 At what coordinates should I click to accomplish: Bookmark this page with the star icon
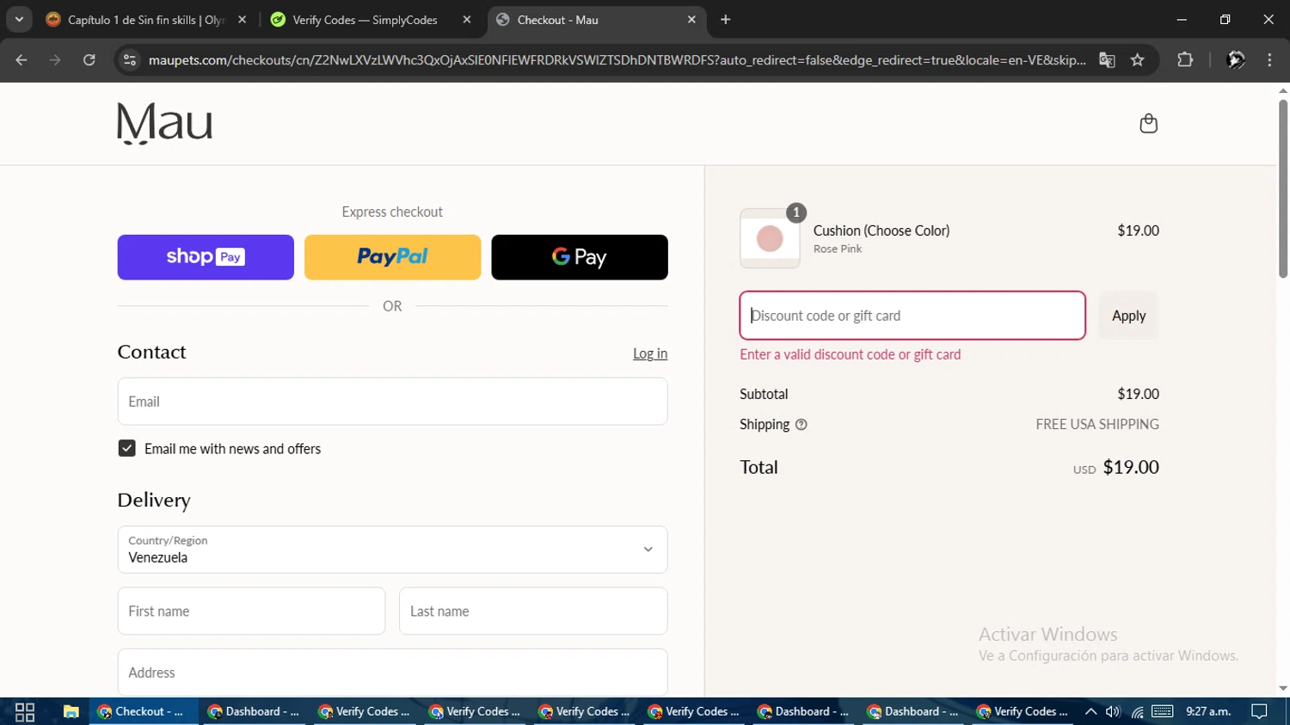pos(1138,60)
